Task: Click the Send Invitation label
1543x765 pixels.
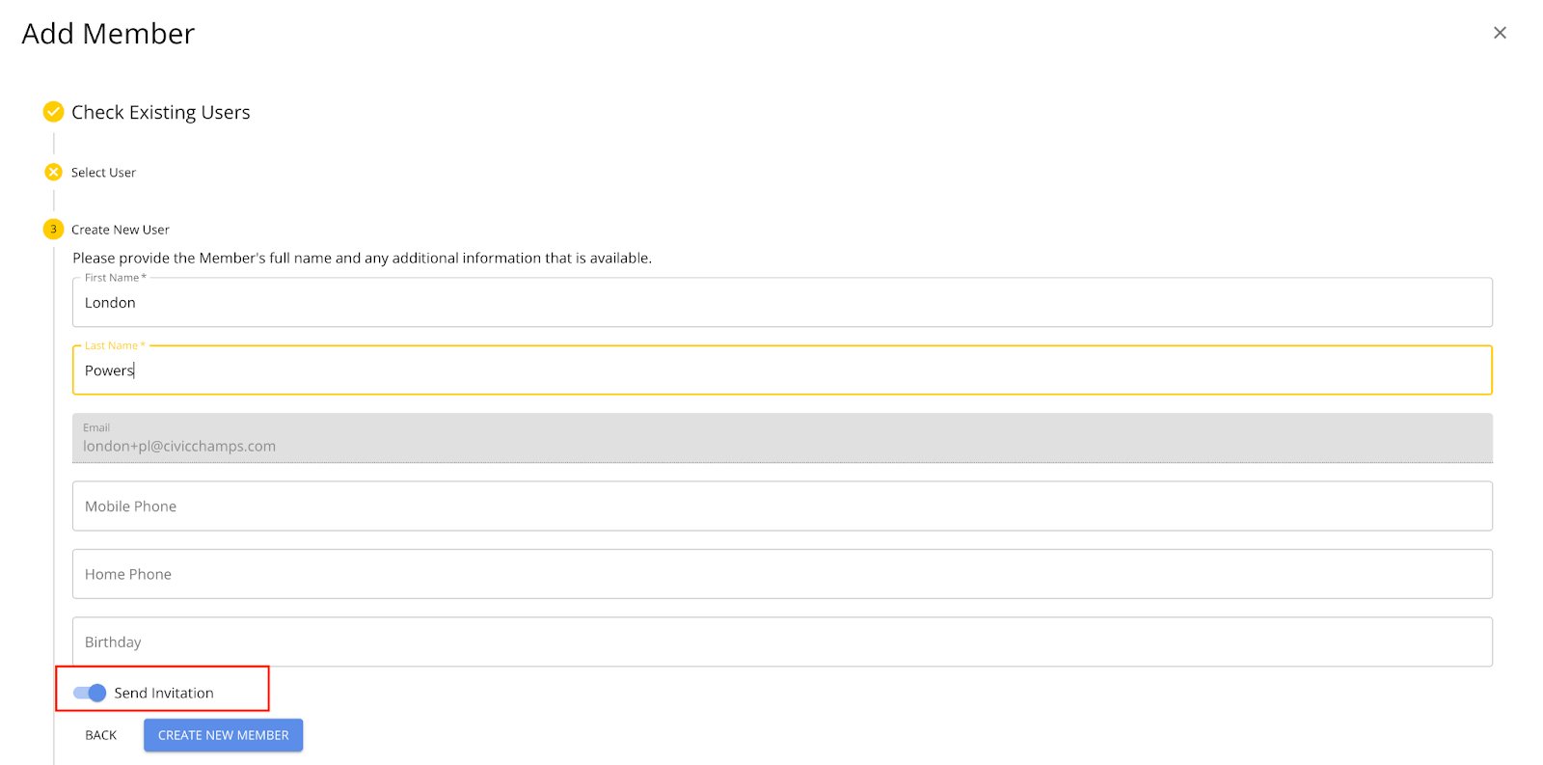Action: (164, 693)
